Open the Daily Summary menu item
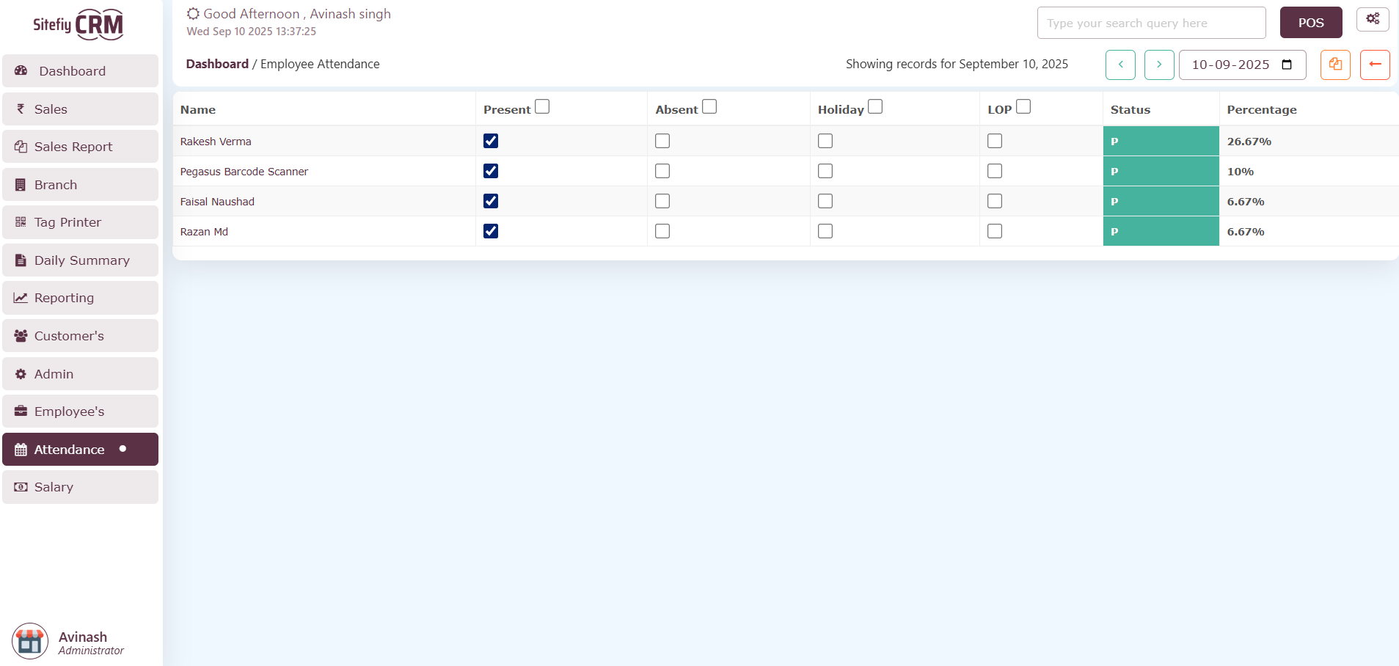Screen dimensions: 1399x666 (80, 260)
